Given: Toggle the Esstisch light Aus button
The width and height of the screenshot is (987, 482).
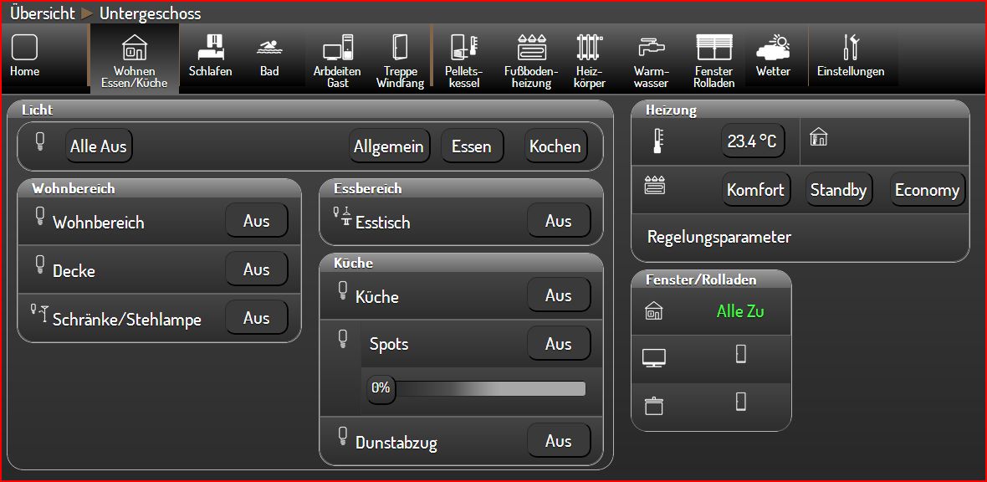Looking at the screenshot, I should coord(558,221).
